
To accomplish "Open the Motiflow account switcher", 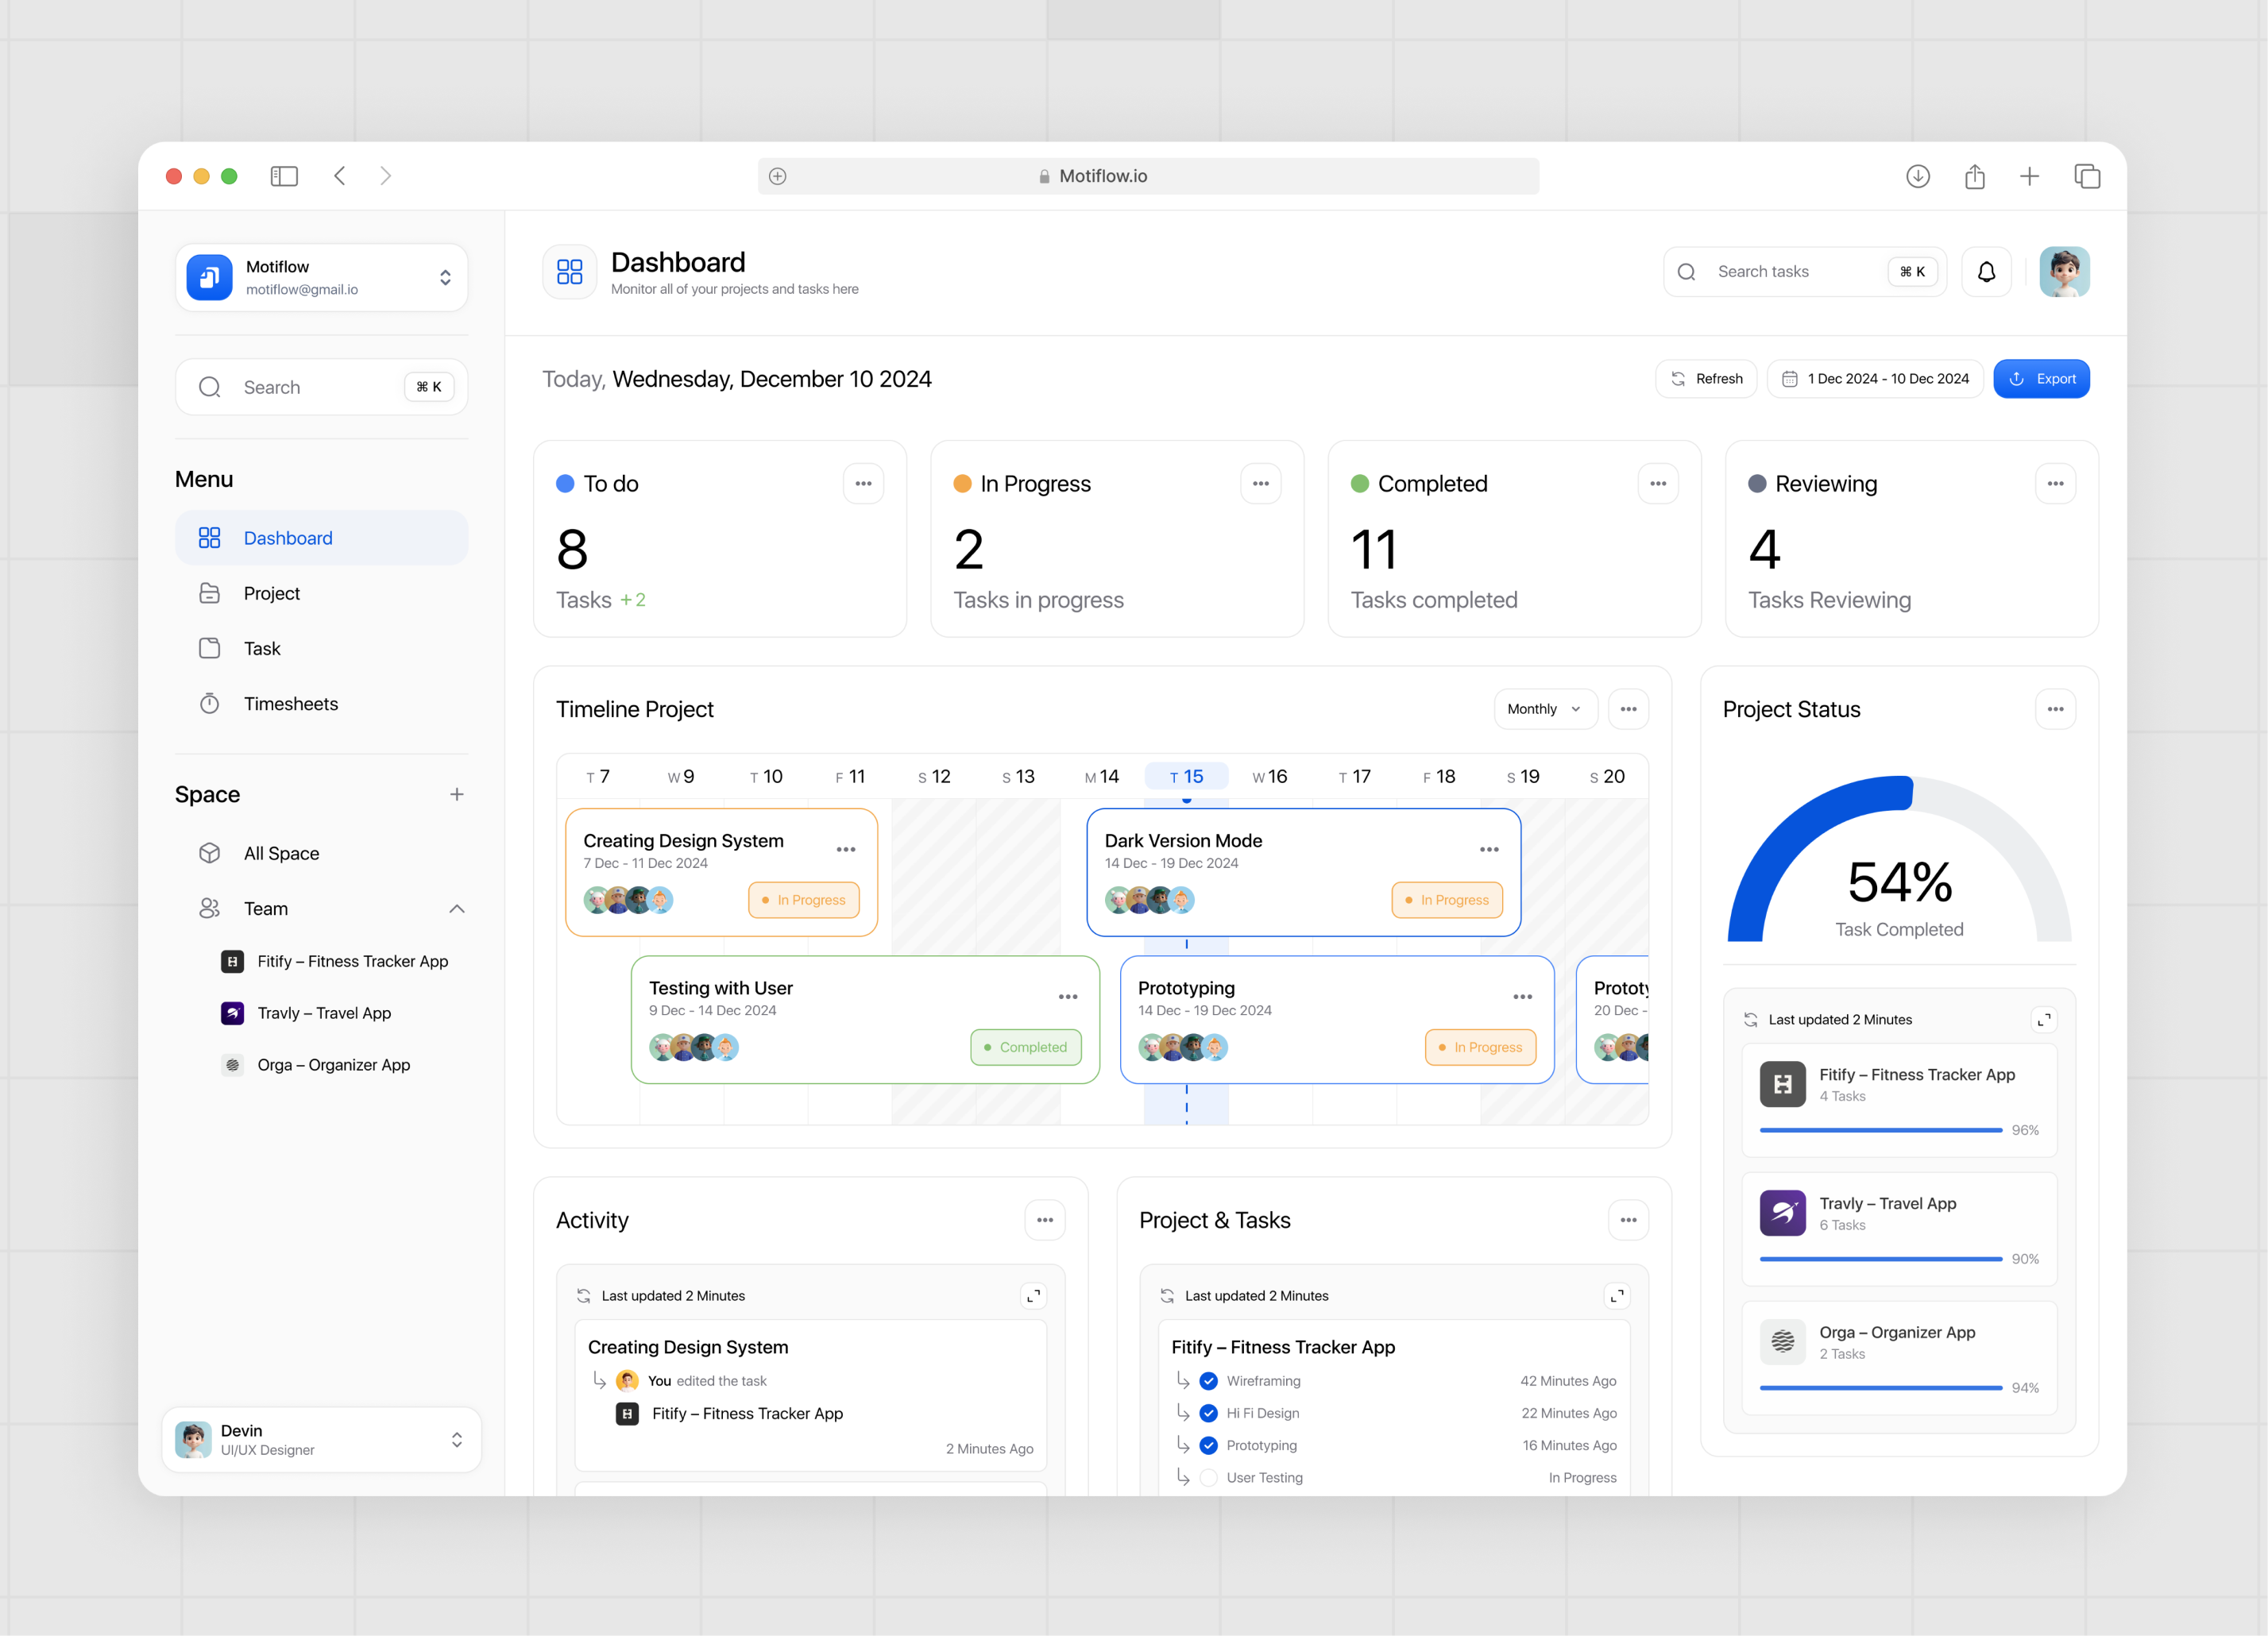I will click(x=444, y=277).
